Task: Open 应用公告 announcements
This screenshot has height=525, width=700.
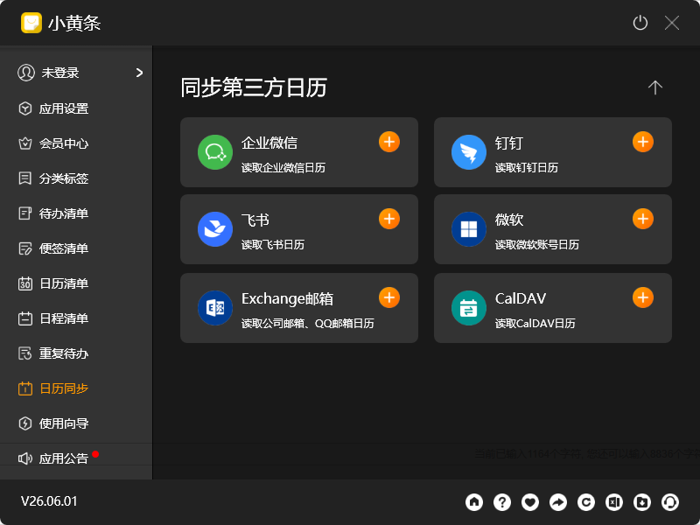Action: click(x=76, y=458)
